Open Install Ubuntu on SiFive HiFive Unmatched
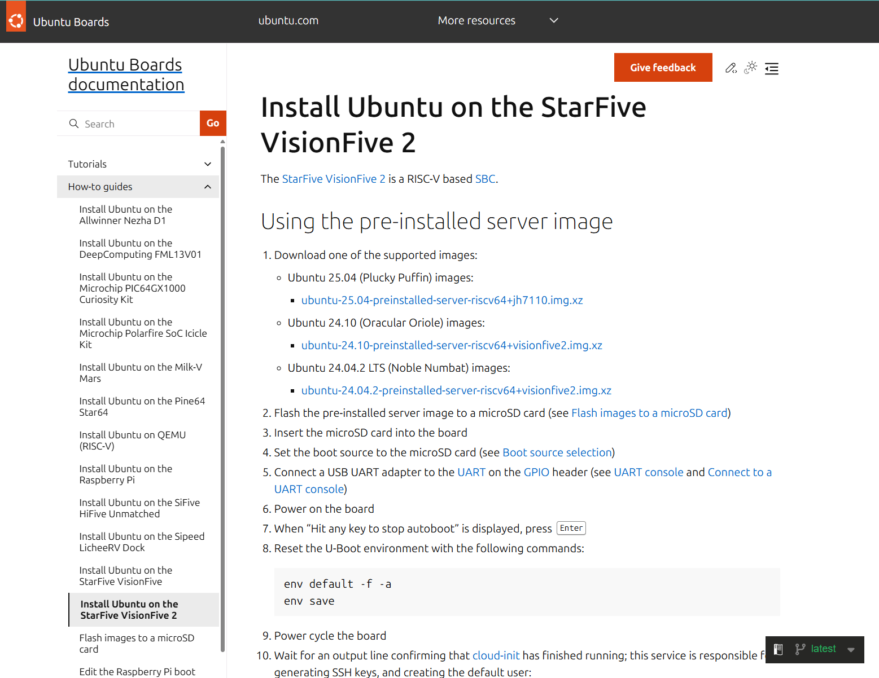This screenshot has width=879, height=678. pyautogui.click(x=140, y=508)
